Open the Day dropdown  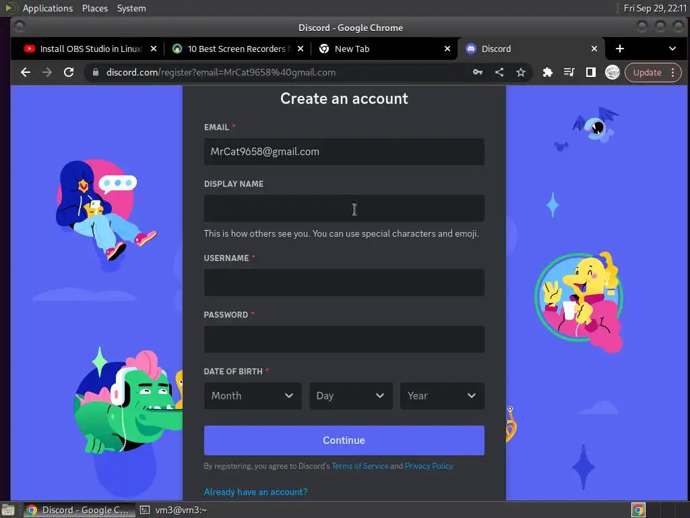[350, 395]
